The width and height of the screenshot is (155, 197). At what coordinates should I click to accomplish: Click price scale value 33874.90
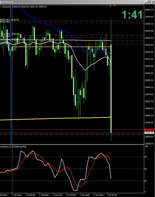point(149,94)
